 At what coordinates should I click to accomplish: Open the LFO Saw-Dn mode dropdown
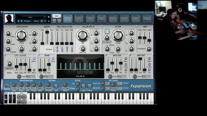pos(9,68)
